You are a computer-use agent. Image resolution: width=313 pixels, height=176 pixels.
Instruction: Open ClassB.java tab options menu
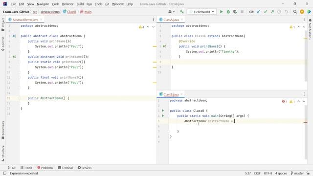point(304,94)
